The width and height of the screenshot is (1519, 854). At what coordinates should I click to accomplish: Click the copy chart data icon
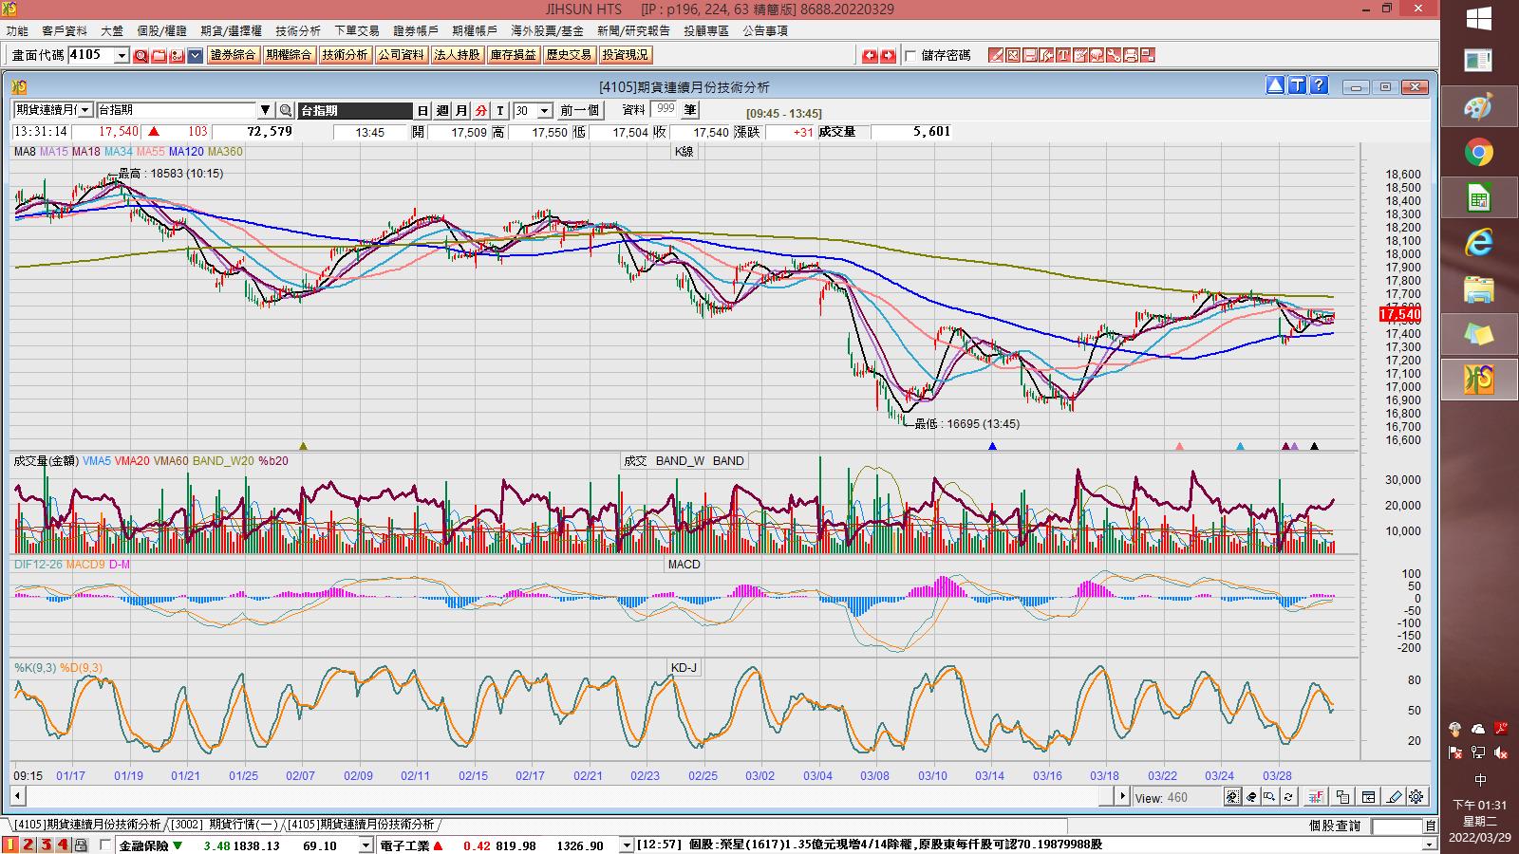[x=1342, y=797]
